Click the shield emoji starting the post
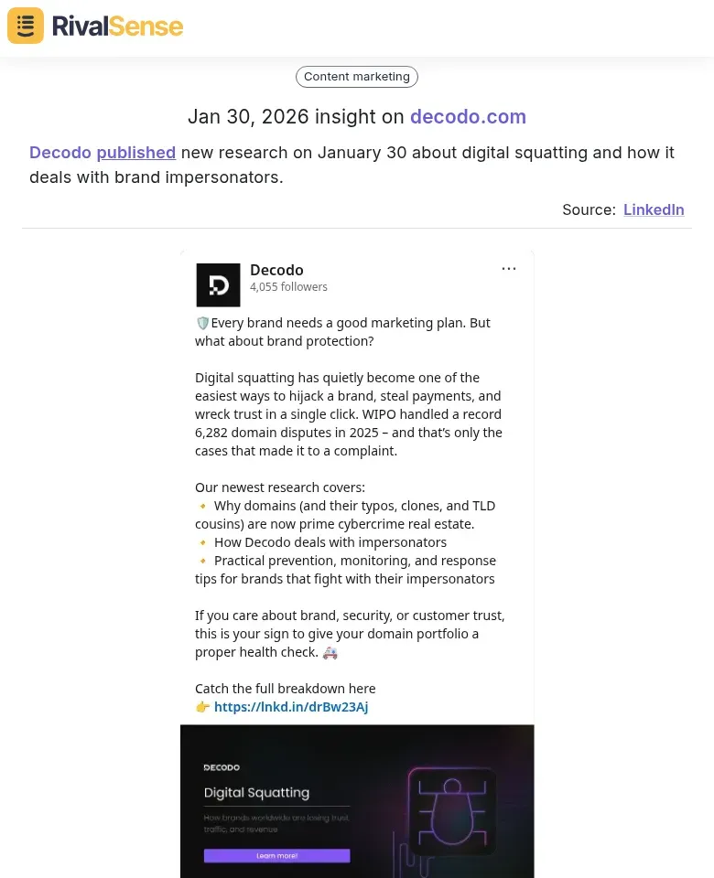Viewport: 714px width, 878px height. click(x=202, y=322)
